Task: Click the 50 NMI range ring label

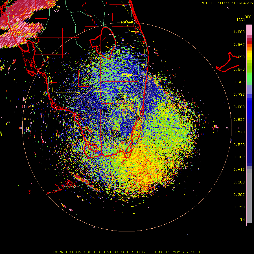Action: [127, 75]
